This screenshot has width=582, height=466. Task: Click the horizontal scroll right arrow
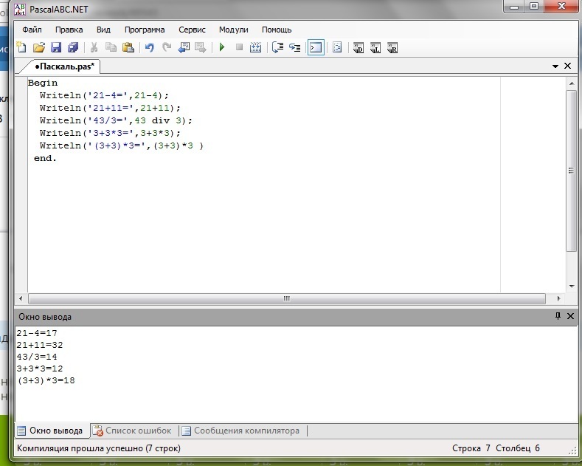pos(558,298)
